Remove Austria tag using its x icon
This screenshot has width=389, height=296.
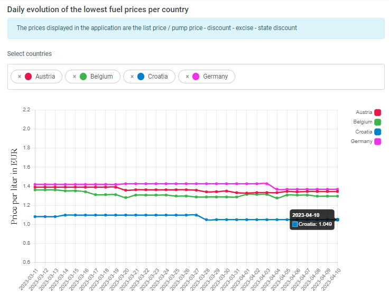coord(20,77)
